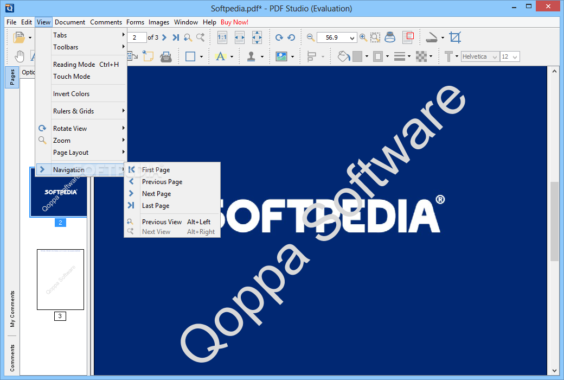Open the loupe magnifier tool

click(390, 37)
